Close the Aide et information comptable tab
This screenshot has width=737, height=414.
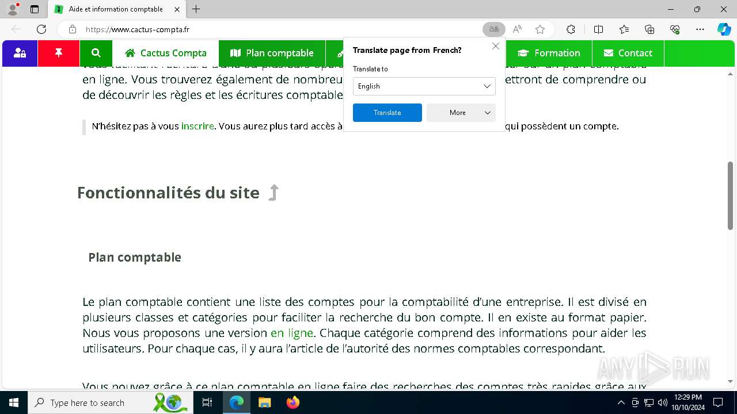[177, 9]
